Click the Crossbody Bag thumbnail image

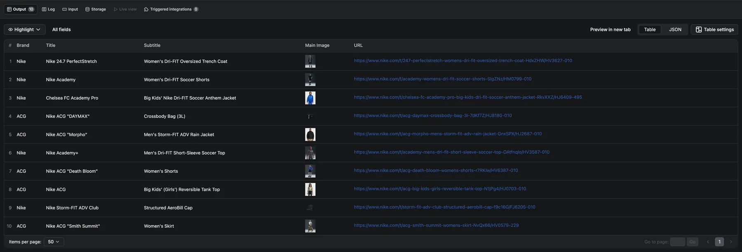point(310,116)
